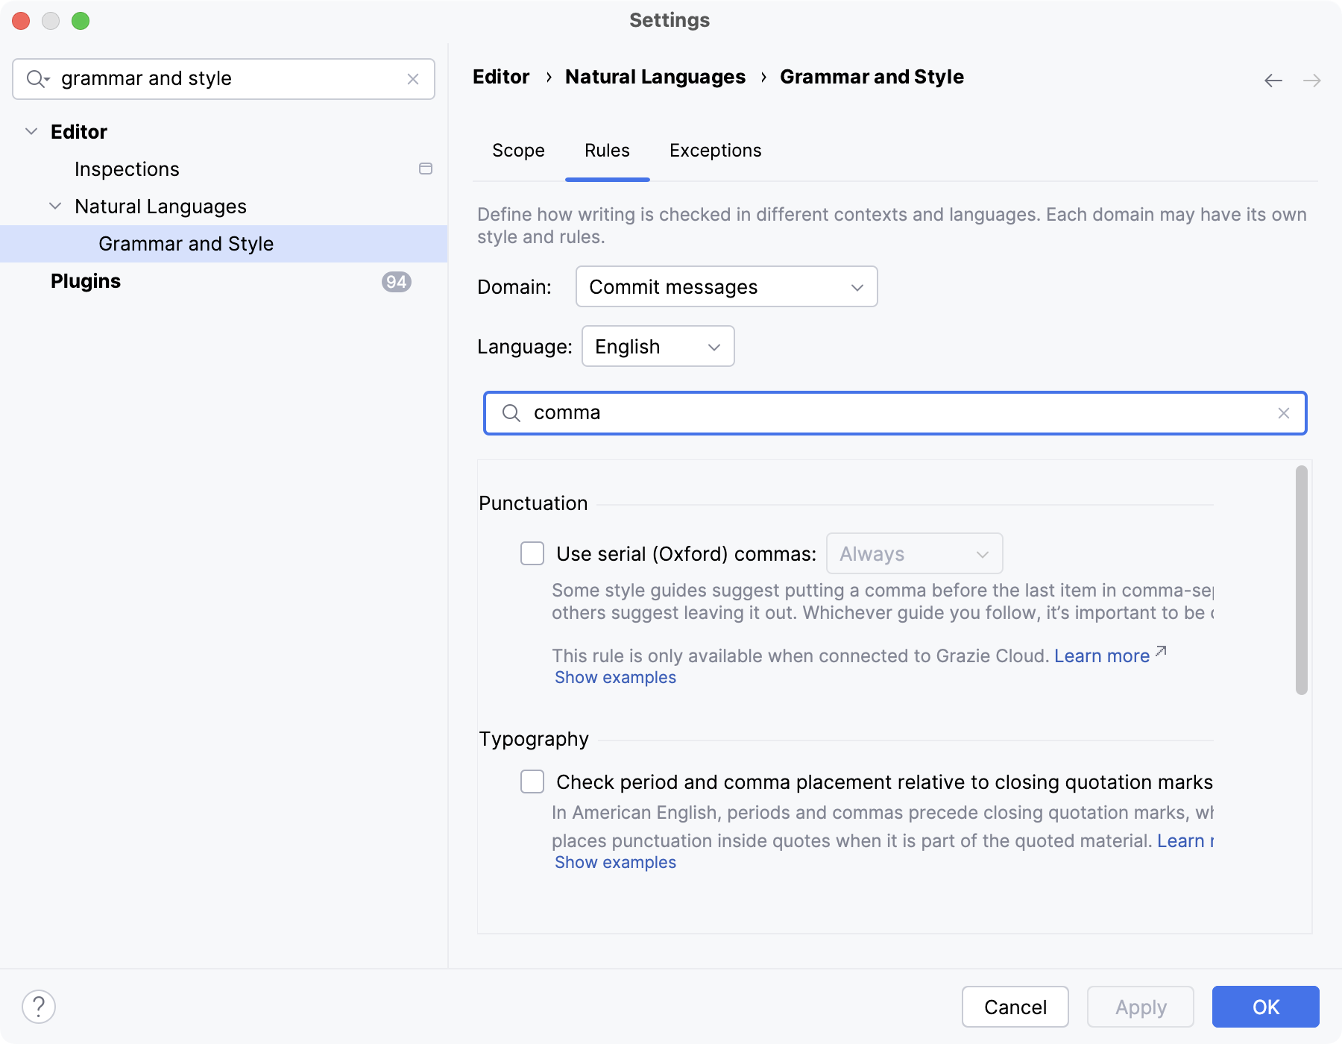Screen dimensions: 1342x1044
Task: Click the back navigation arrow
Action: pos(1272,80)
